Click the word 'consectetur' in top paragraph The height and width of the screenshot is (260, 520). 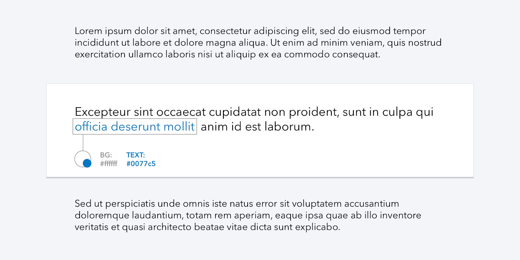coord(225,31)
